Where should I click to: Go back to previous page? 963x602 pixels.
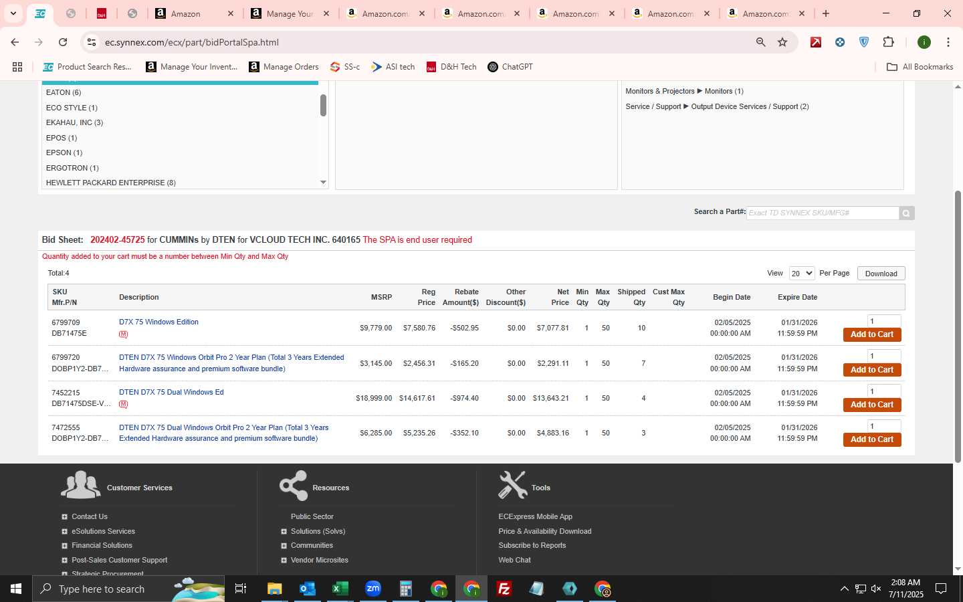[15, 42]
